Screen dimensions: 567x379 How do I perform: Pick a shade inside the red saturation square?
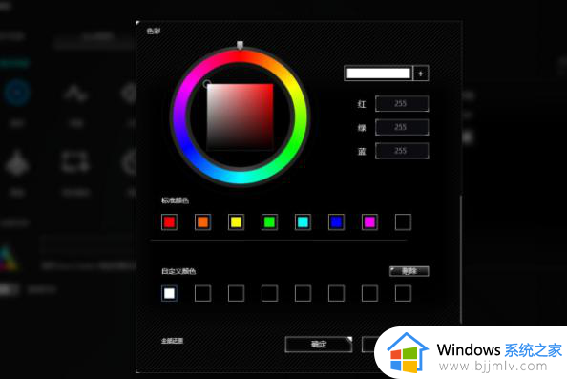tap(241, 116)
